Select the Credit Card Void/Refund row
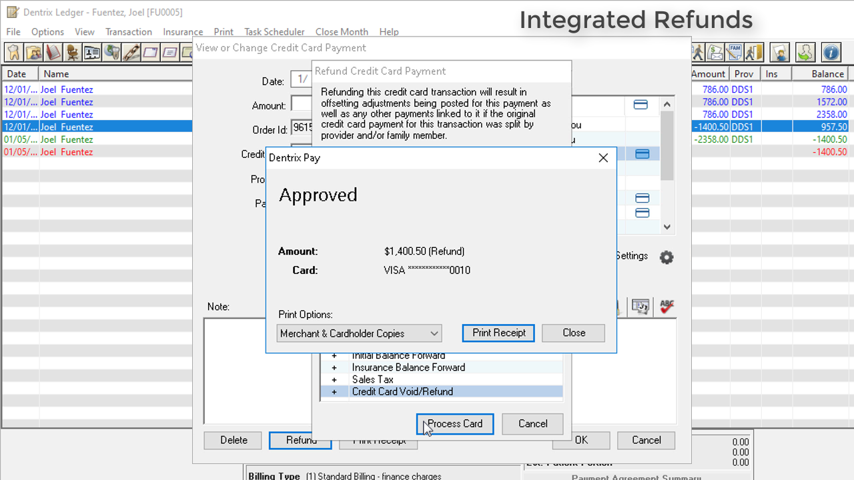854x480 pixels. click(402, 391)
